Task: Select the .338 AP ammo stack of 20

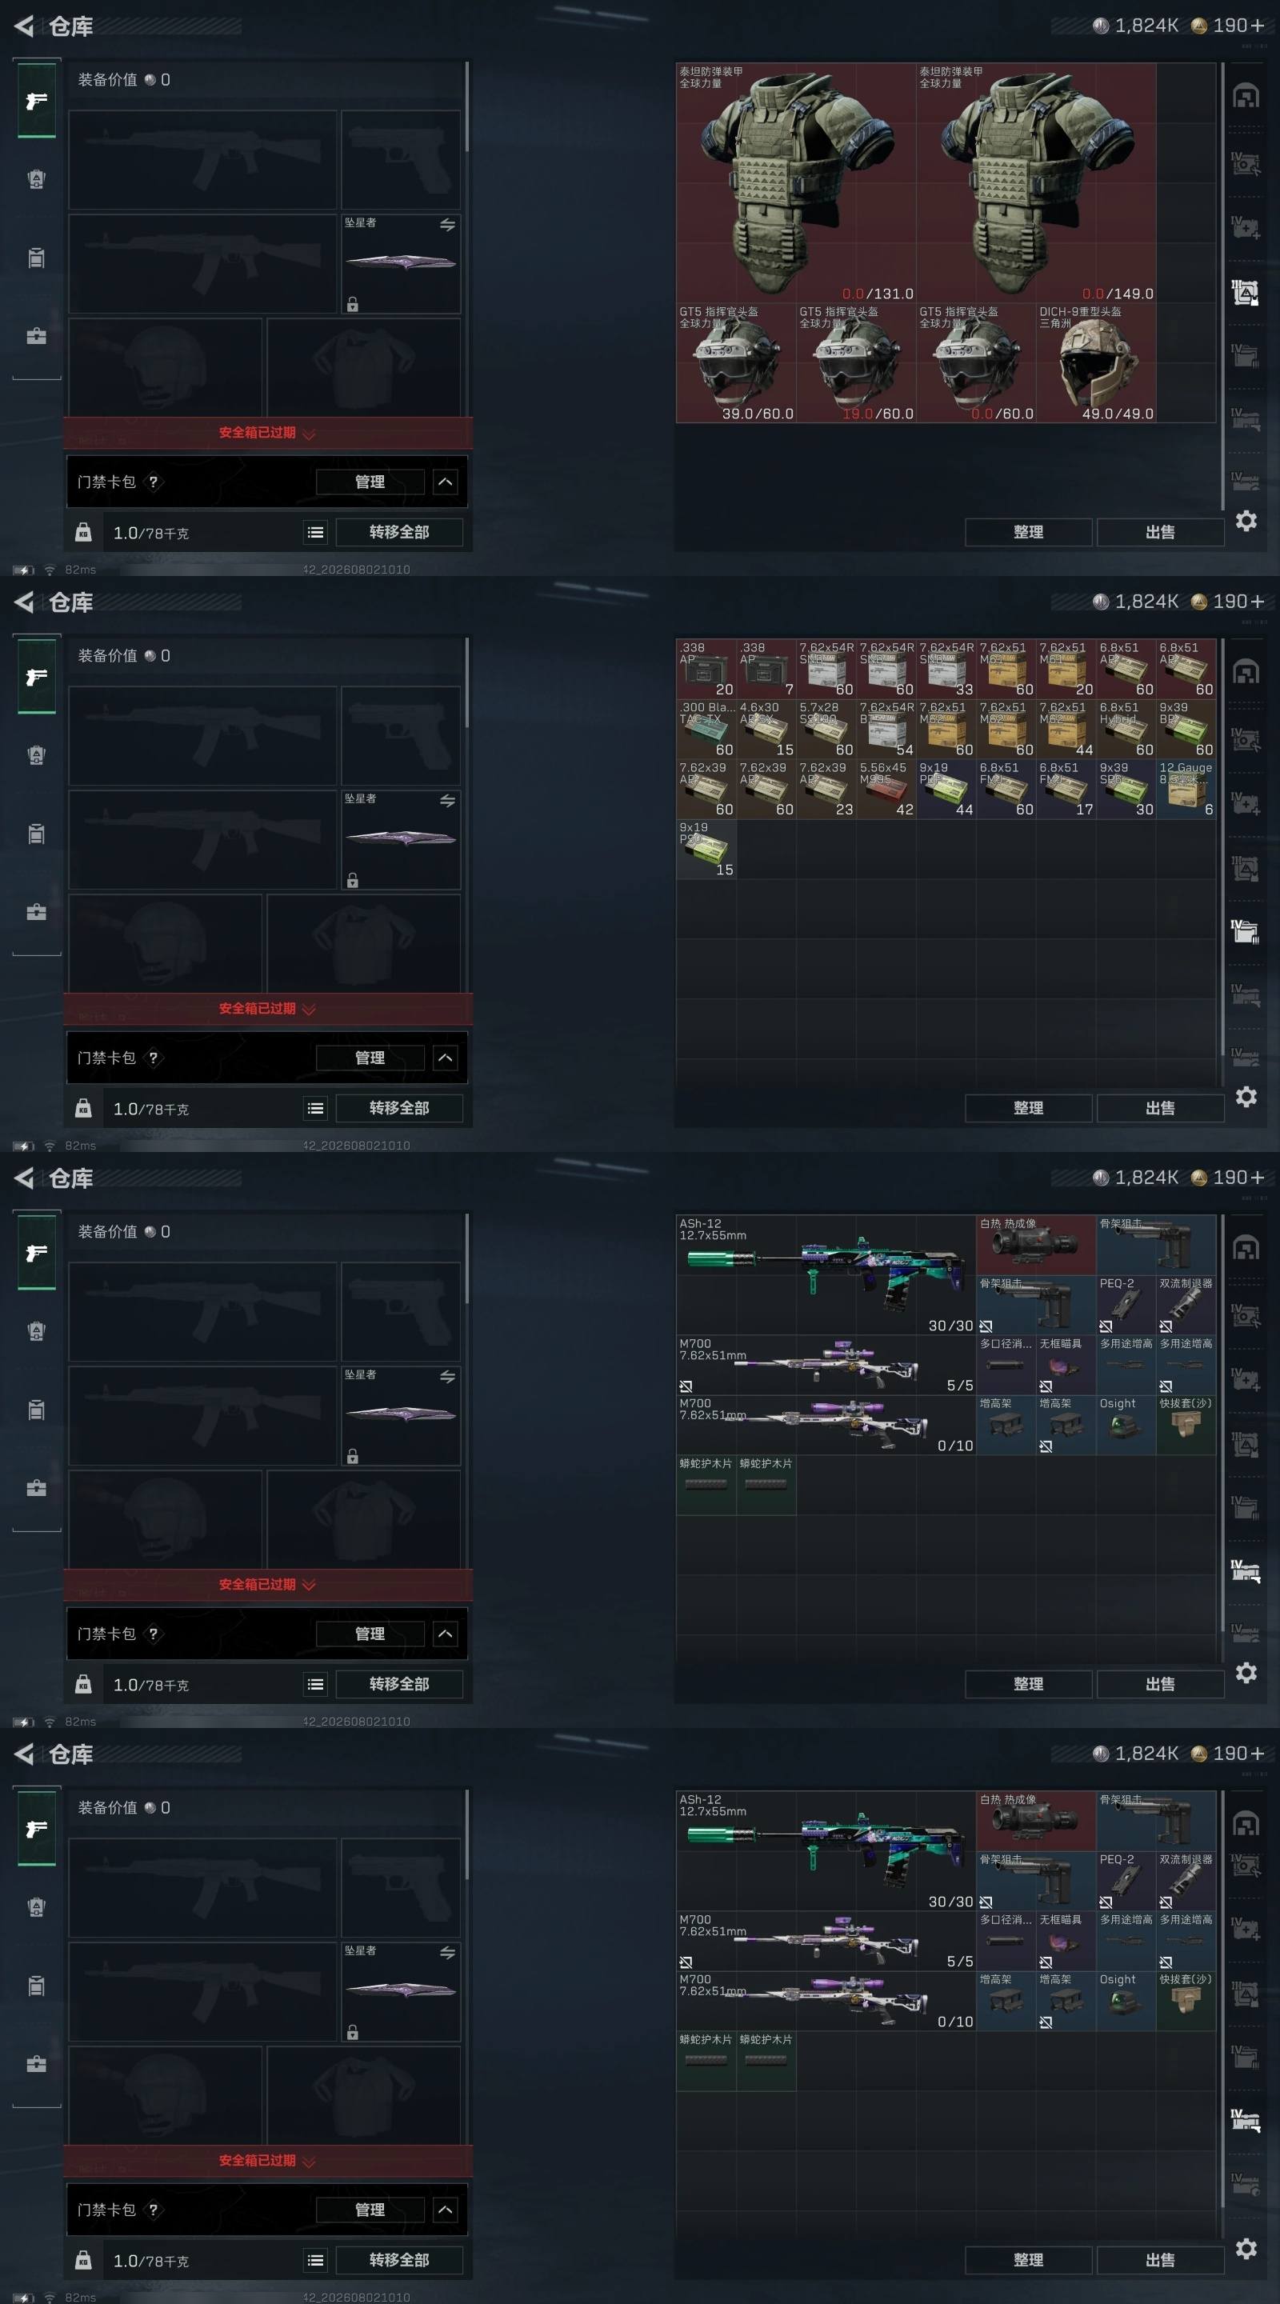Action: click(x=706, y=669)
